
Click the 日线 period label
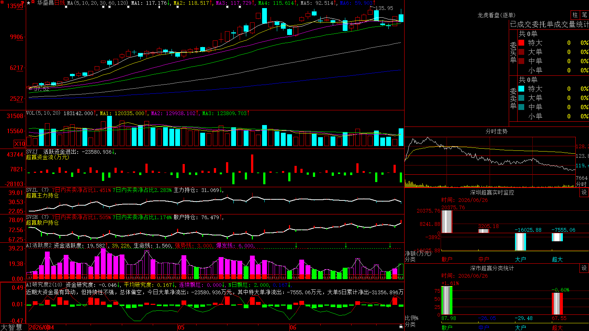tap(60, 3)
